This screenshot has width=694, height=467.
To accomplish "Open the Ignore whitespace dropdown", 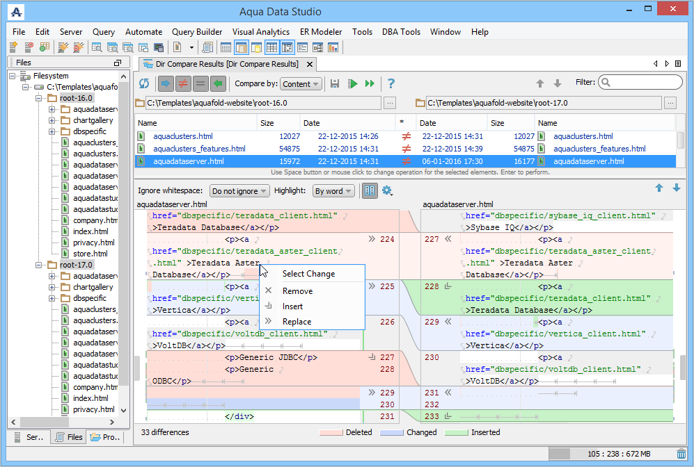I will [239, 191].
